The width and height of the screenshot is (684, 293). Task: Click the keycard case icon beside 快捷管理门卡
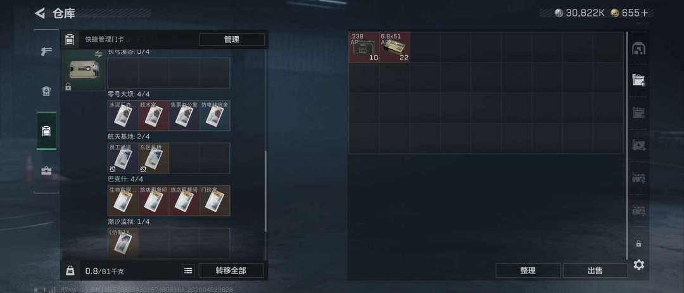pyautogui.click(x=70, y=39)
